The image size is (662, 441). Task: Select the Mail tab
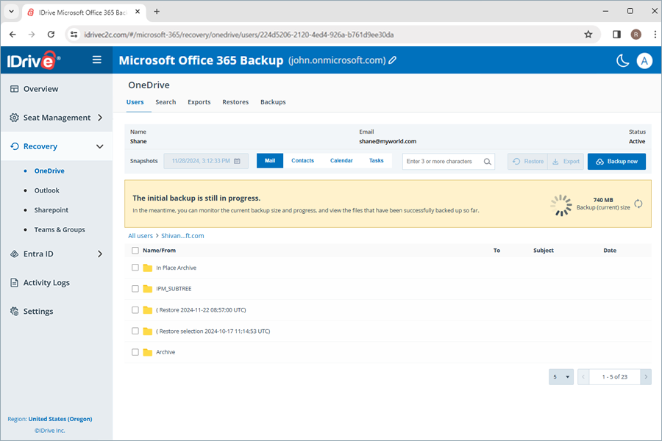[270, 161]
